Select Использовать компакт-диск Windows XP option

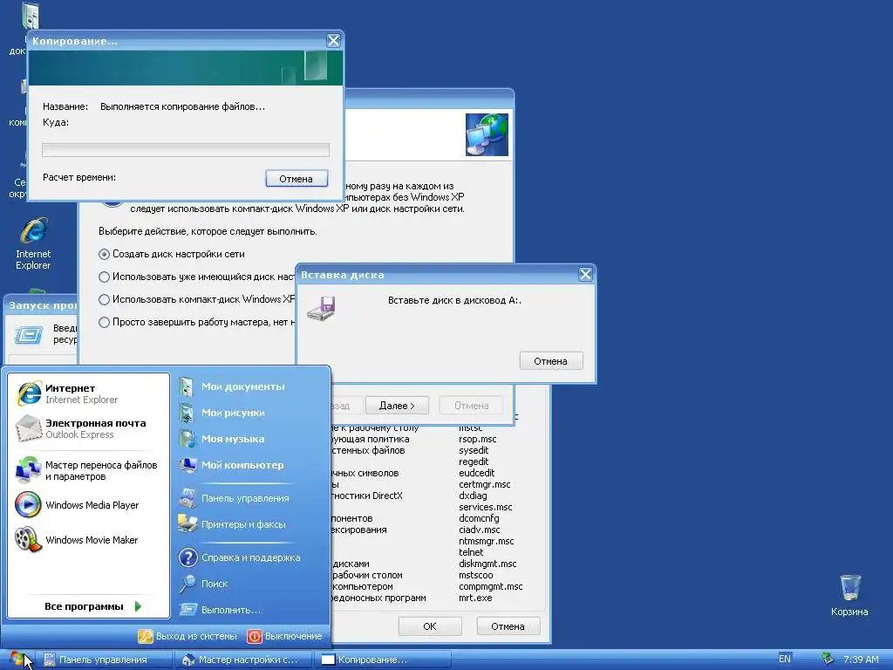196,300
